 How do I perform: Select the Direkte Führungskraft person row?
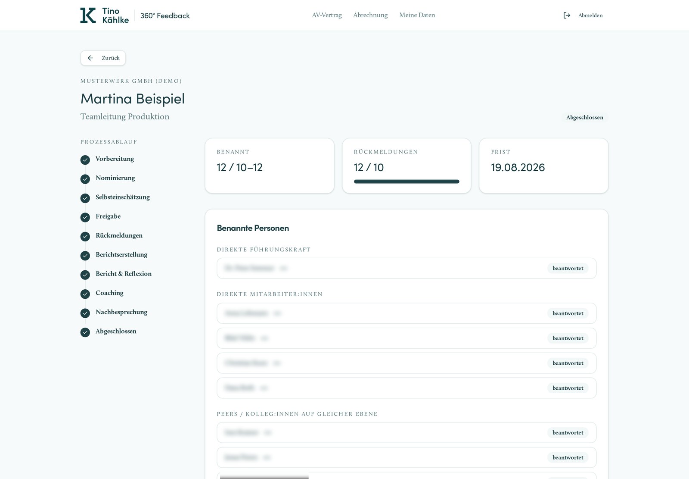(407, 268)
